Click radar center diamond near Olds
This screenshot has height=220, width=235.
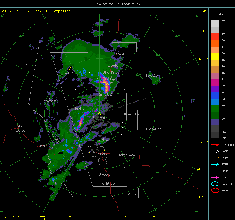point(100,114)
